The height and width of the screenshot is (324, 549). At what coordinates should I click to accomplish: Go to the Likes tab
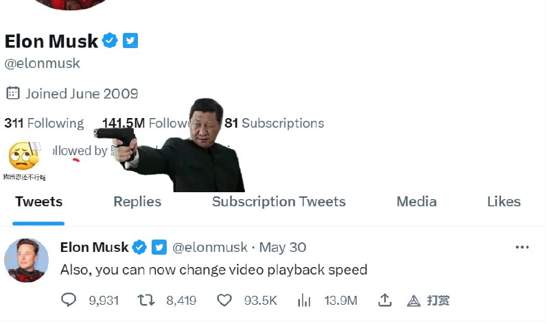pyautogui.click(x=504, y=201)
